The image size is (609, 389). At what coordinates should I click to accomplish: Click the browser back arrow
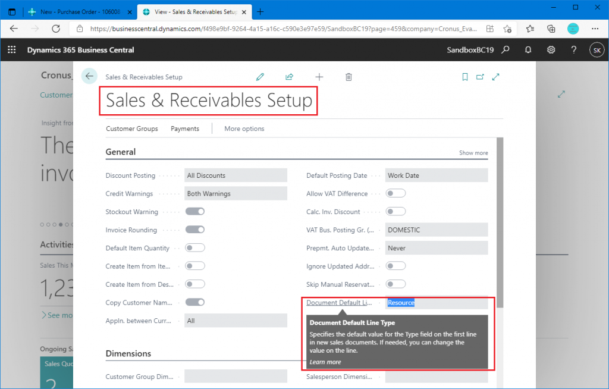[14, 29]
